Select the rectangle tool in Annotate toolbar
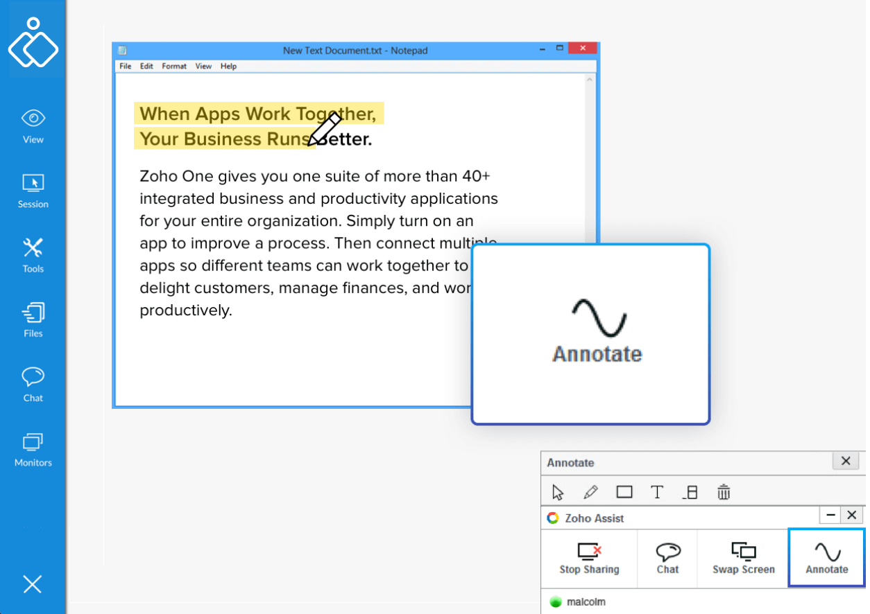Screen dimensions: 870x614 (624, 492)
